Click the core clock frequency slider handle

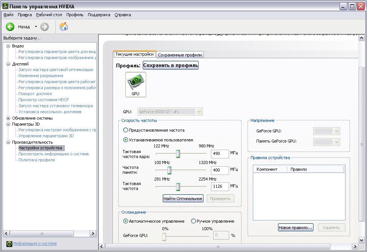pos(178,154)
